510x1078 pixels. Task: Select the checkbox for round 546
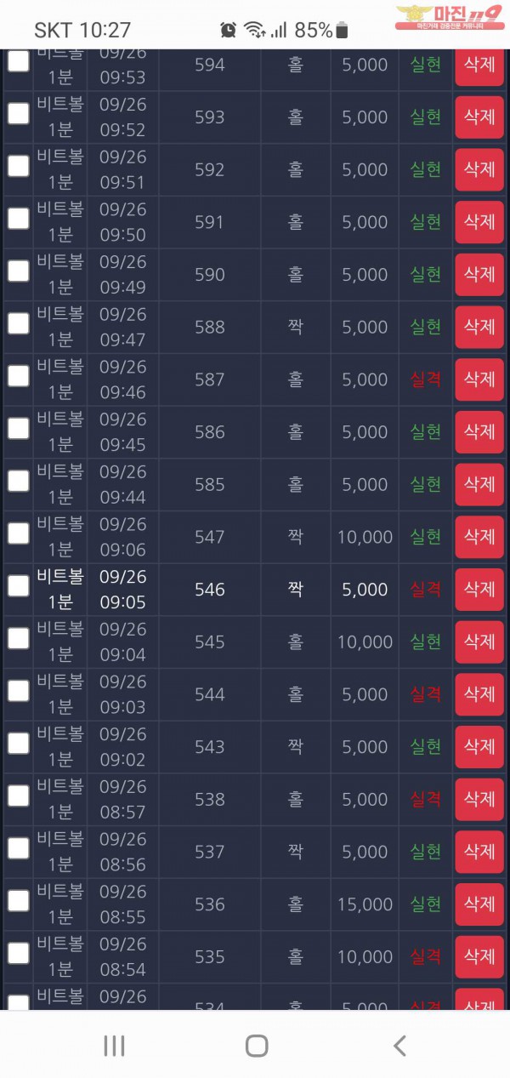18,585
